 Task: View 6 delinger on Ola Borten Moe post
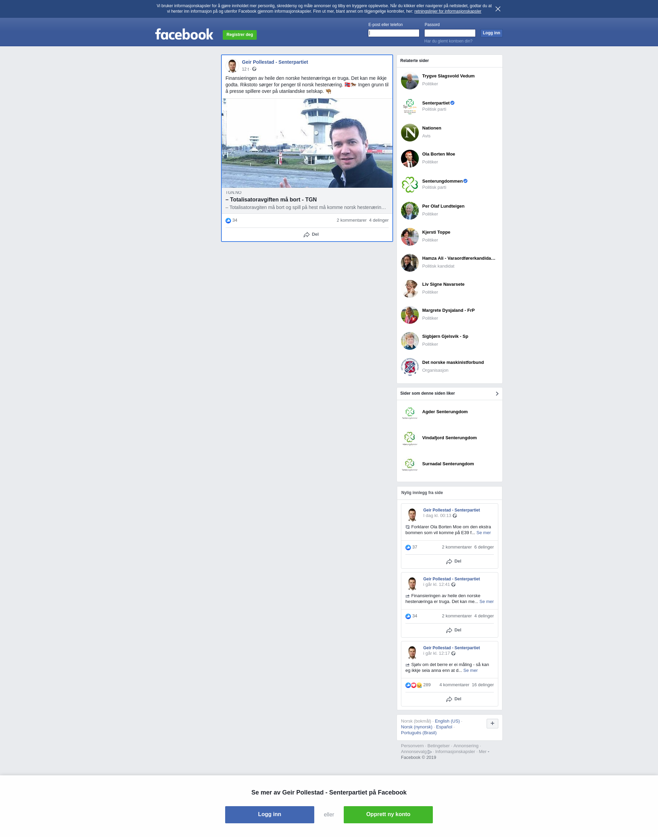click(x=484, y=547)
